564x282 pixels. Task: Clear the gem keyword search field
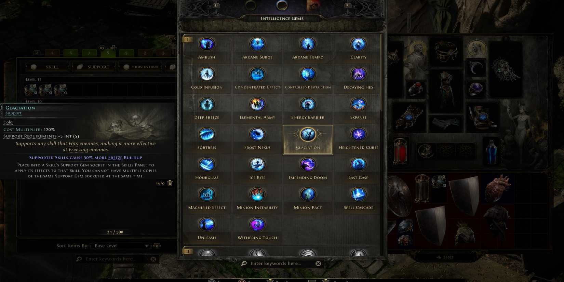pyautogui.click(x=318, y=263)
